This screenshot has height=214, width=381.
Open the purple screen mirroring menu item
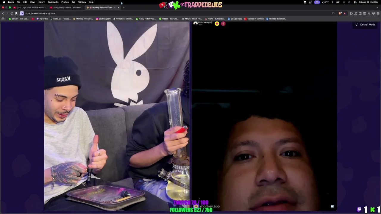(317, 2)
